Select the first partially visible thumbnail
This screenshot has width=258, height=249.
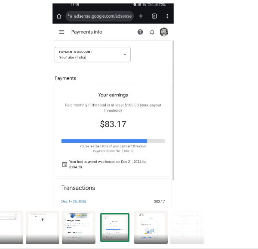[12, 227]
